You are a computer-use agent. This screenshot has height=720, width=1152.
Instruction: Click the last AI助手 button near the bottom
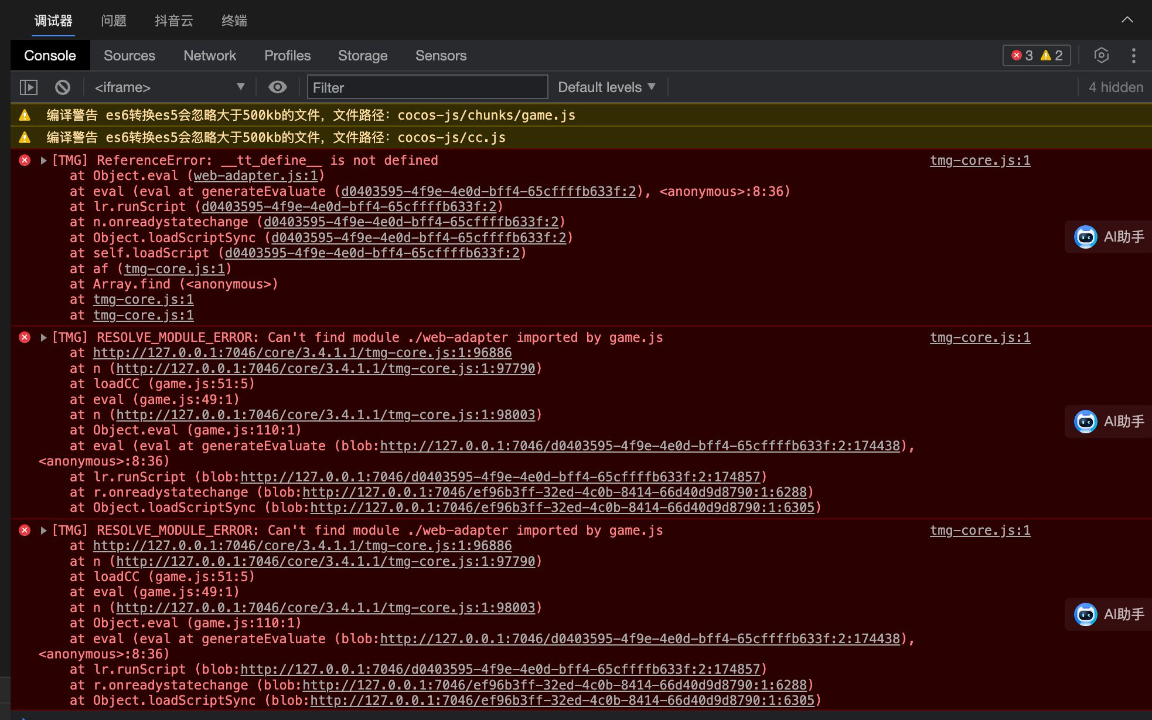tap(1109, 614)
